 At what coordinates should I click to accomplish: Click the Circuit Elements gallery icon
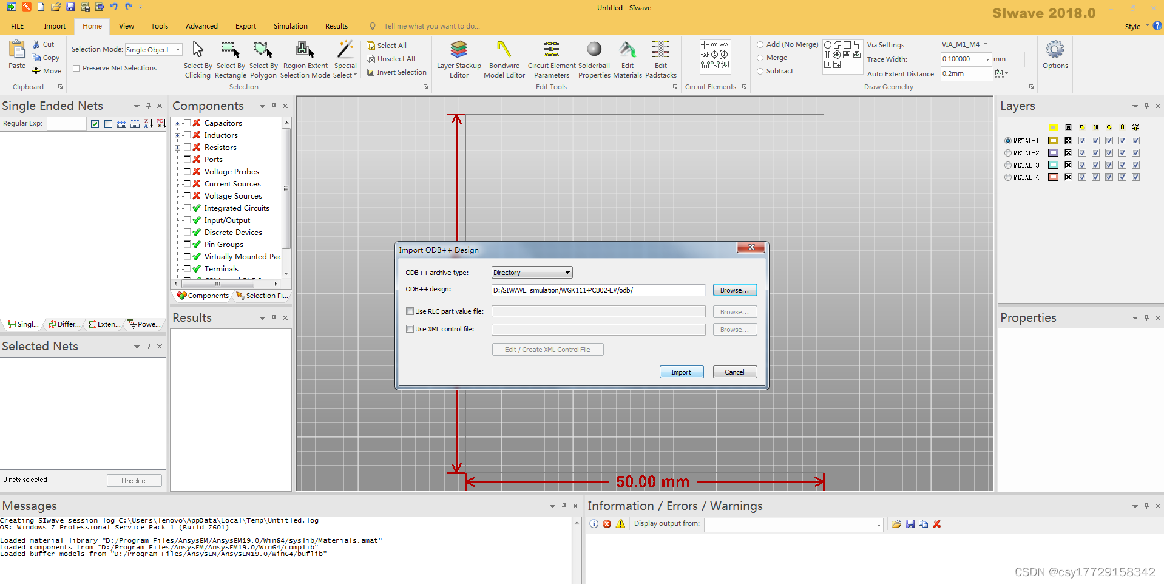click(x=716, y=56)
